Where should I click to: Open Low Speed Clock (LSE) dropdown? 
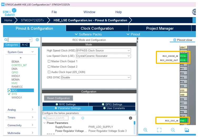[x=103, y=56]
